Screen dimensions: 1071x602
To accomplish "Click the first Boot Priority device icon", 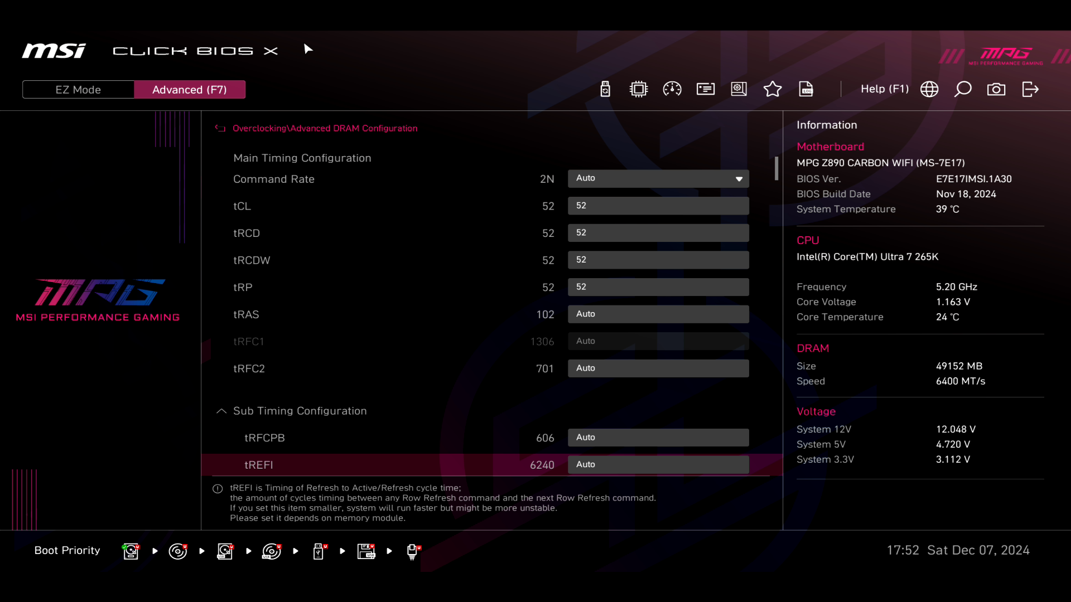I will pos(131,551).
